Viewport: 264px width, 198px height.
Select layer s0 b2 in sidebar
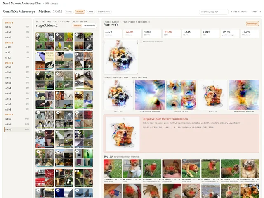17,38
